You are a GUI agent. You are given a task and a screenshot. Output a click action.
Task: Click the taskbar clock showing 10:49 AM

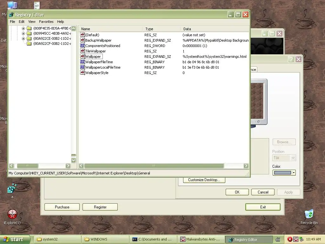tap(313, 239)
